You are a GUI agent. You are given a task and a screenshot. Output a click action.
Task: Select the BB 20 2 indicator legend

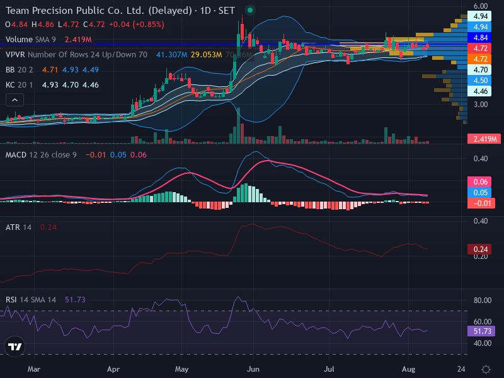point(20,70)
